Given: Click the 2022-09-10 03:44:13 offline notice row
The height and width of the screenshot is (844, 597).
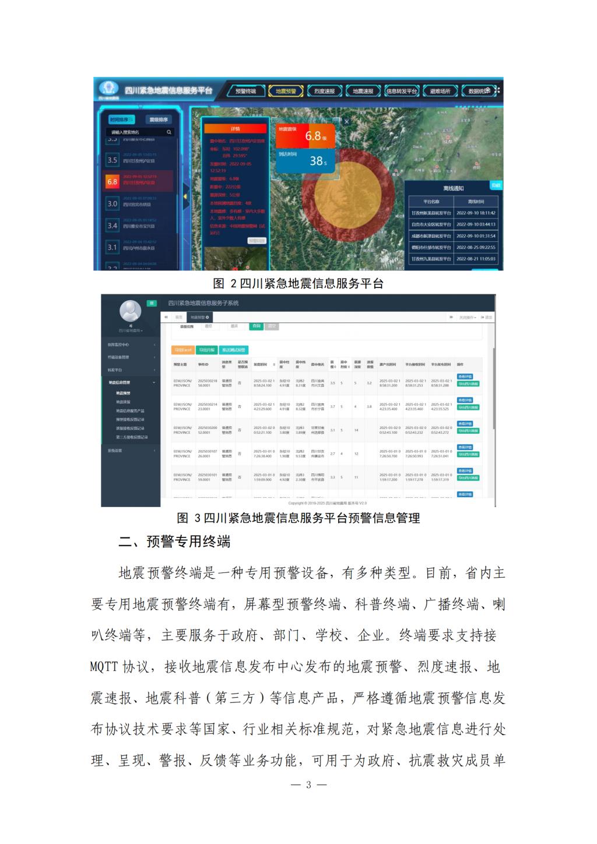Looking at the screenshot, I should coord(454,224).
